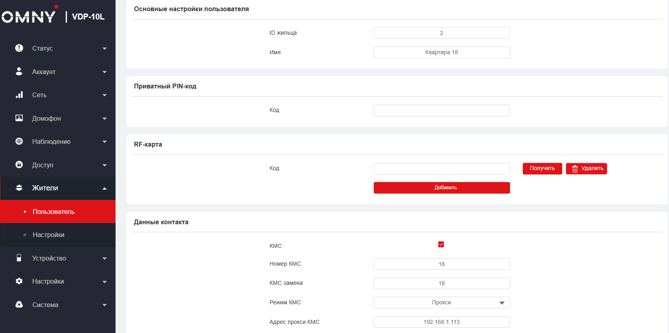Click the private PIN Код input field

pyautogui.click(x=441, y=110)
